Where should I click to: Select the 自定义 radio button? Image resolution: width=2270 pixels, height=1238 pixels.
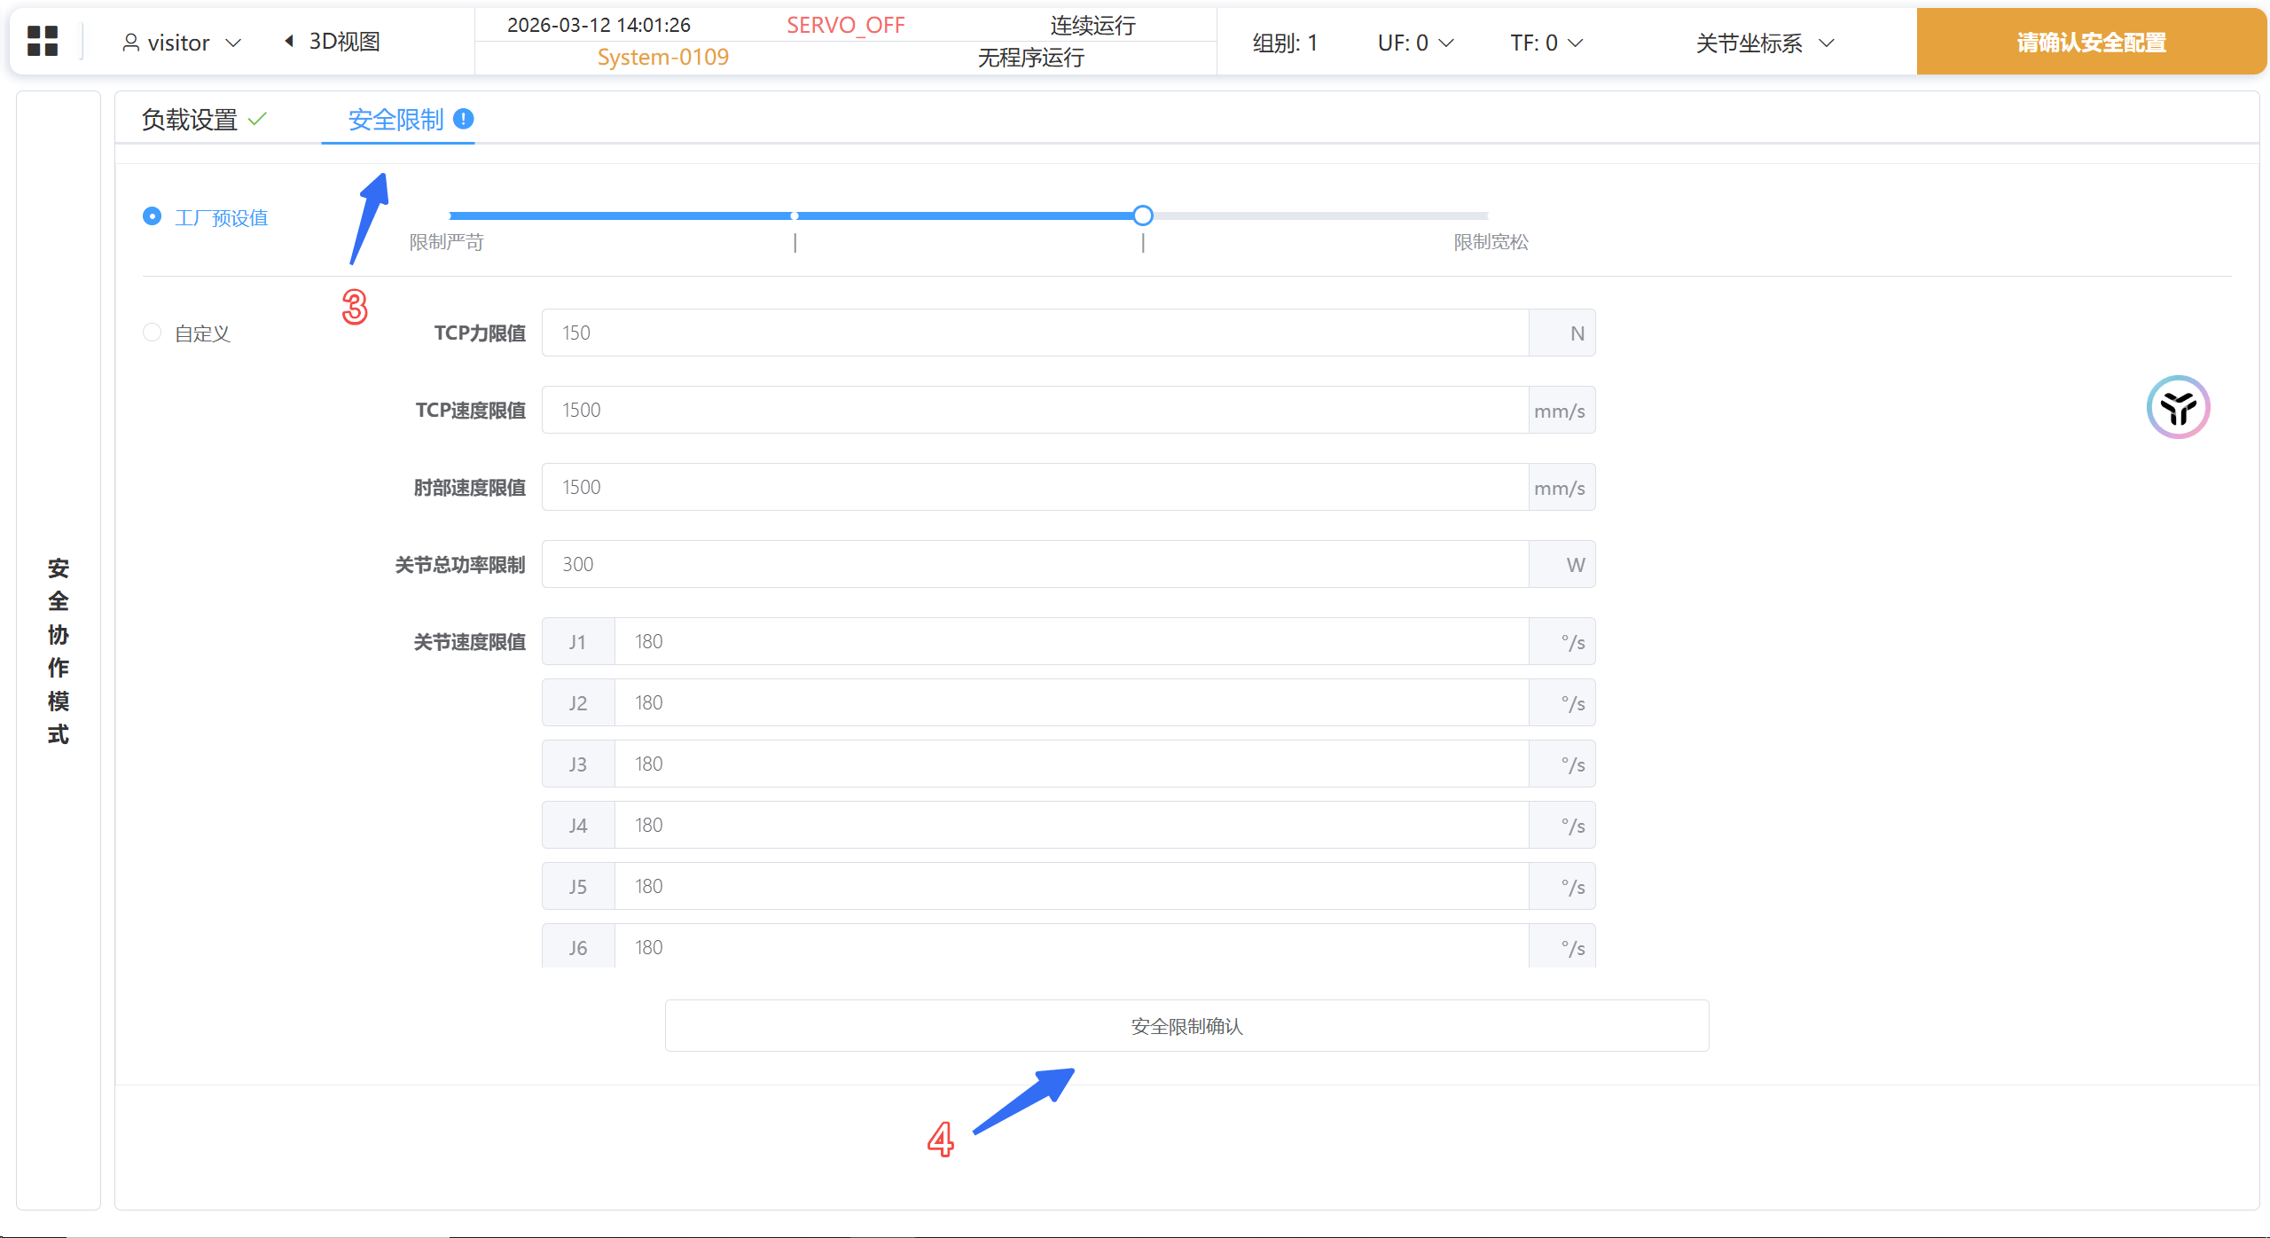[x=153, y=333]
